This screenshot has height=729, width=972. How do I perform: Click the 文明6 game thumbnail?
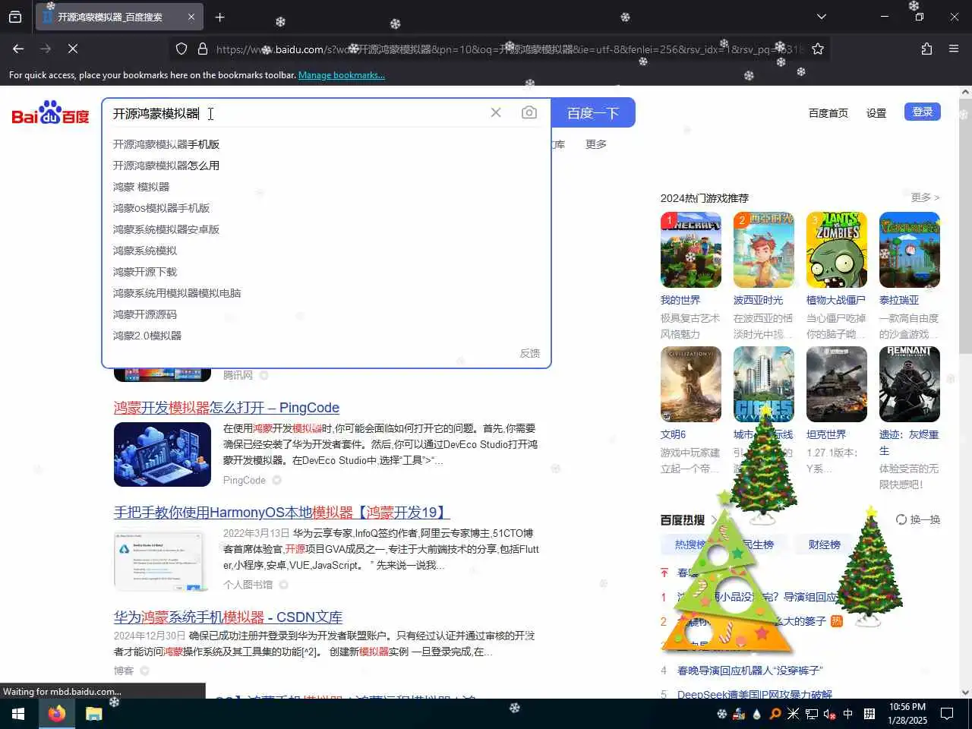point(691,384)
